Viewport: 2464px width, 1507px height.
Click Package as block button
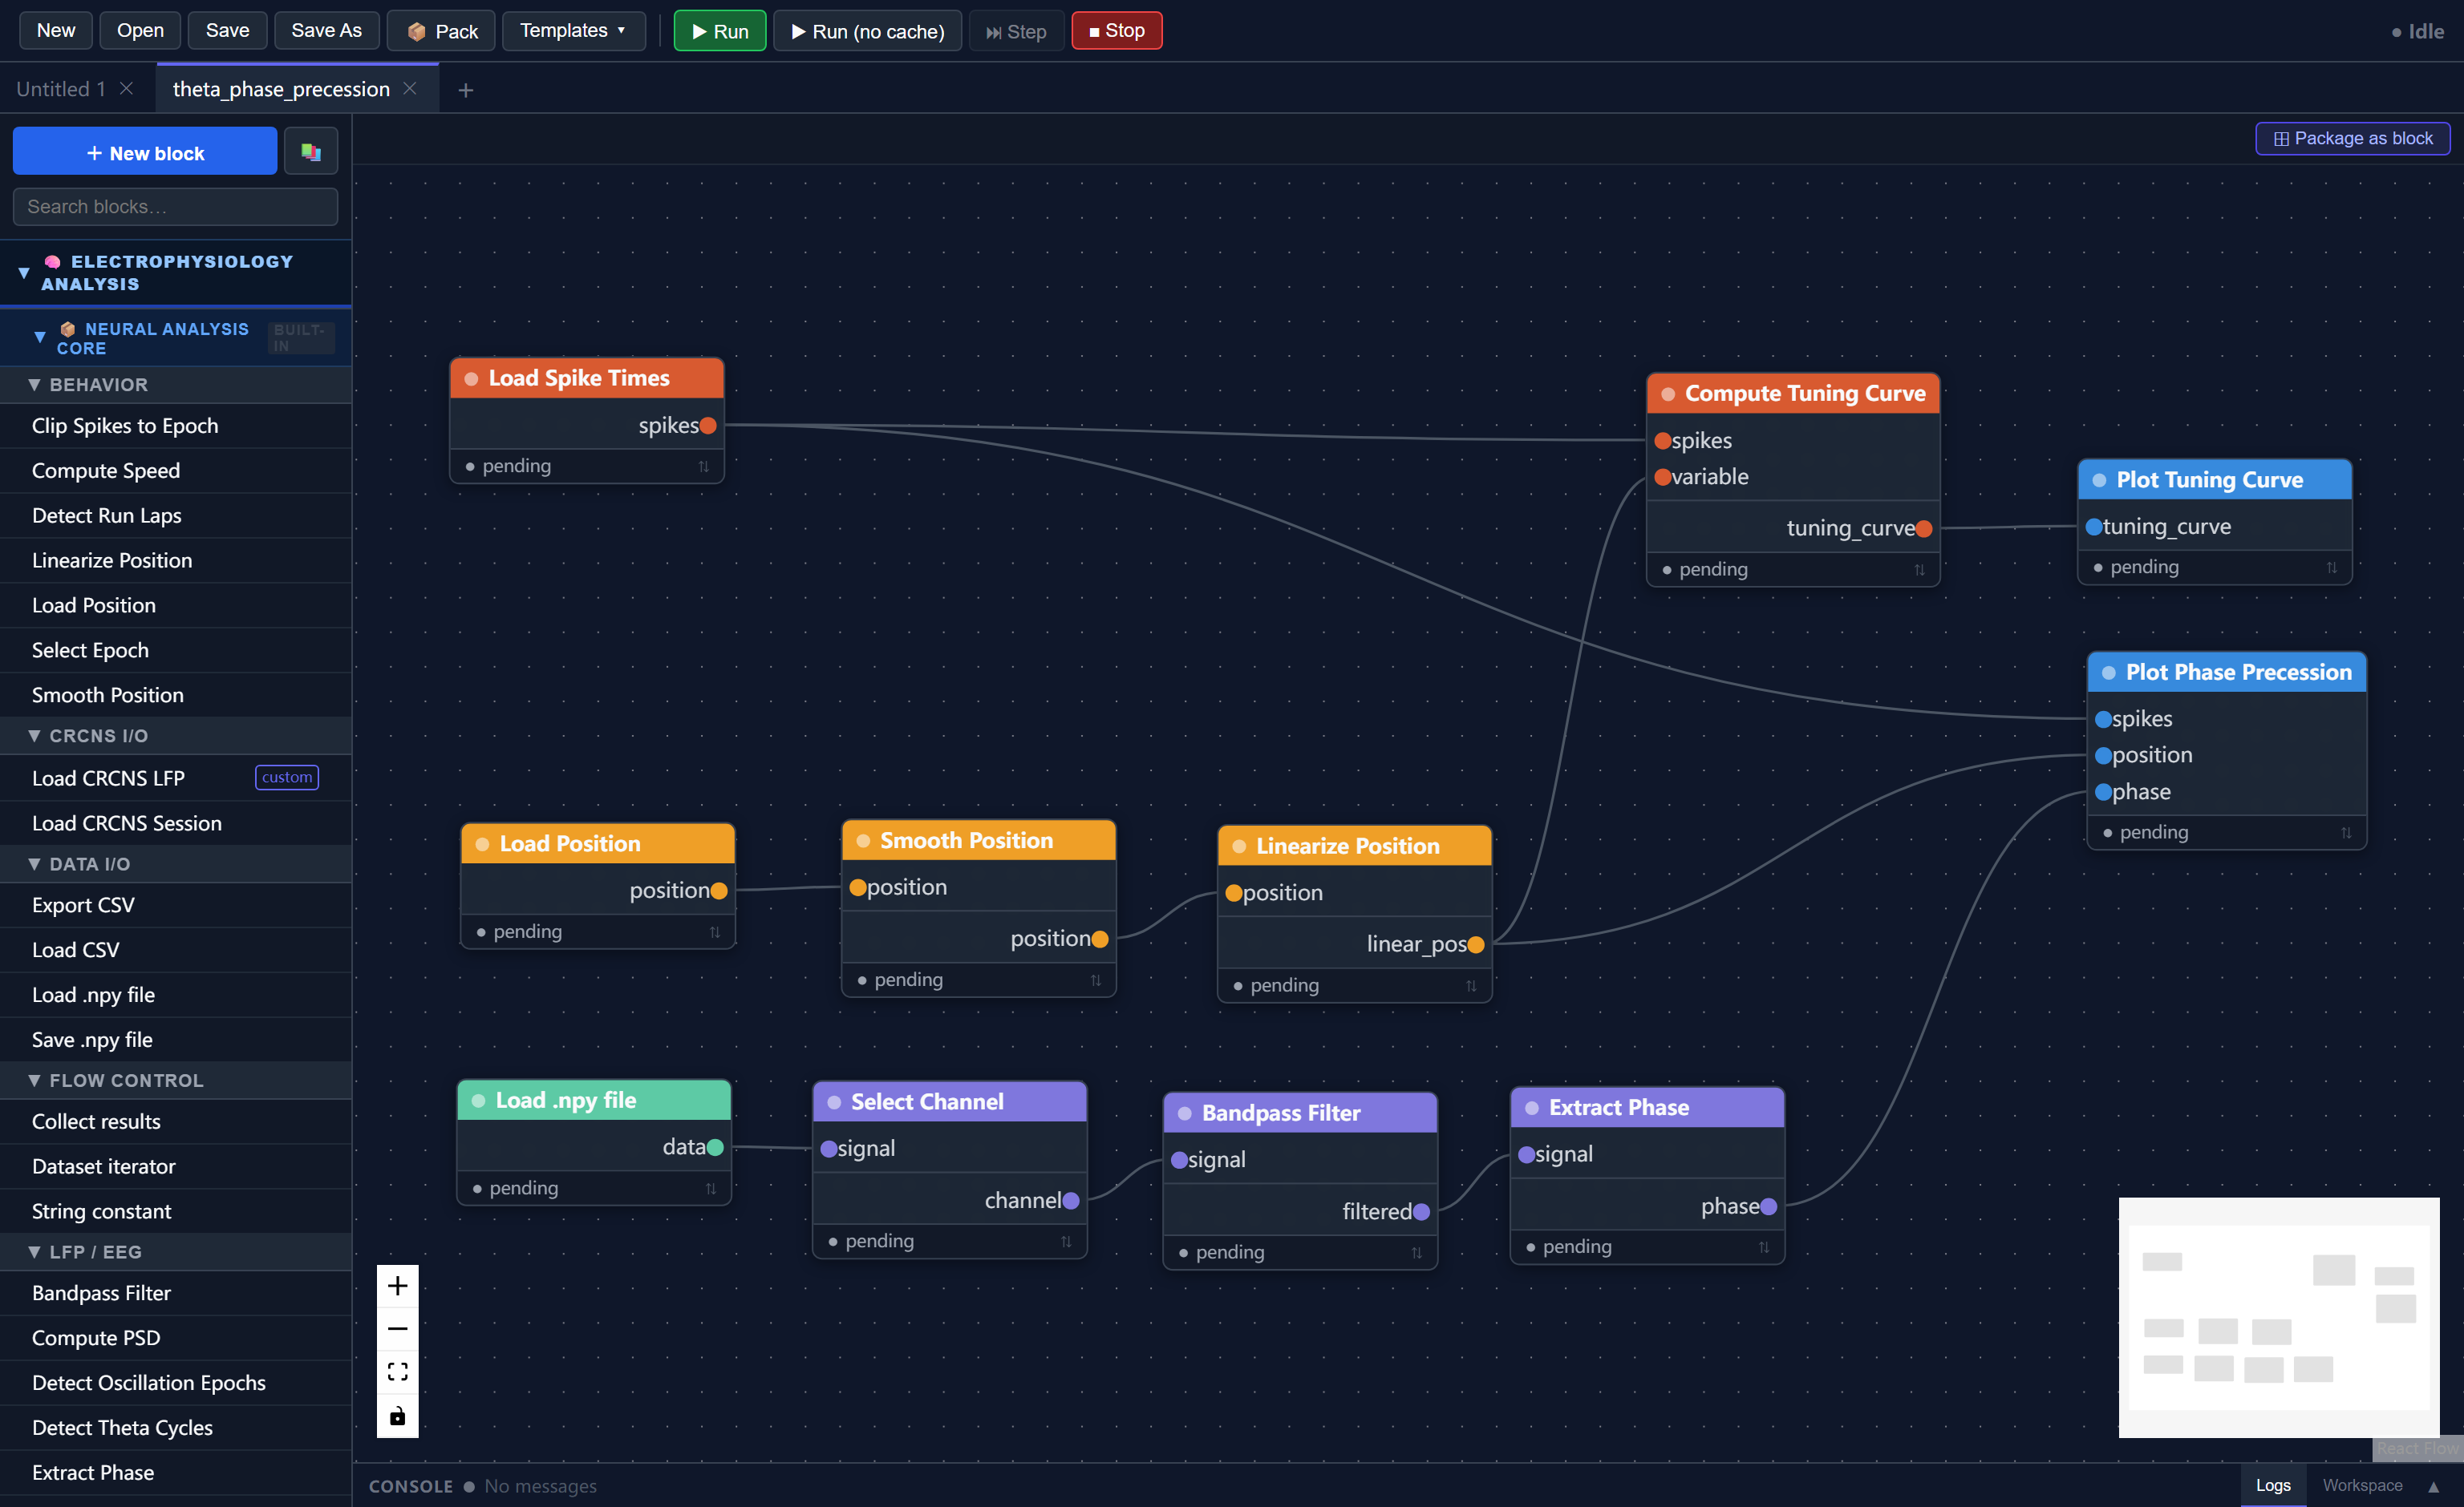[2352, 139]
